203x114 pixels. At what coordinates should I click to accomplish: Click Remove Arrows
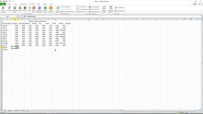81,12
